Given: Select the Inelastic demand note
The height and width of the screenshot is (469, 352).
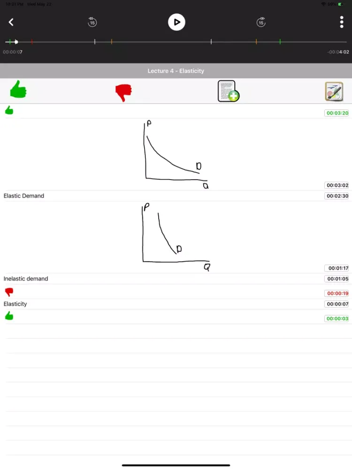Looking at the screenshot, I should [x=26, y=279].
